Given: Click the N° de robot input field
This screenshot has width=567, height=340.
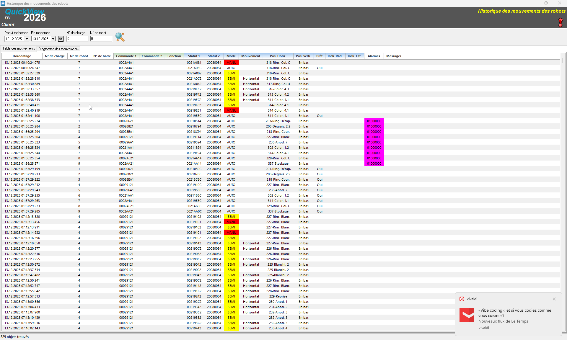Looking at the screenshot, I should pos(101,39).
